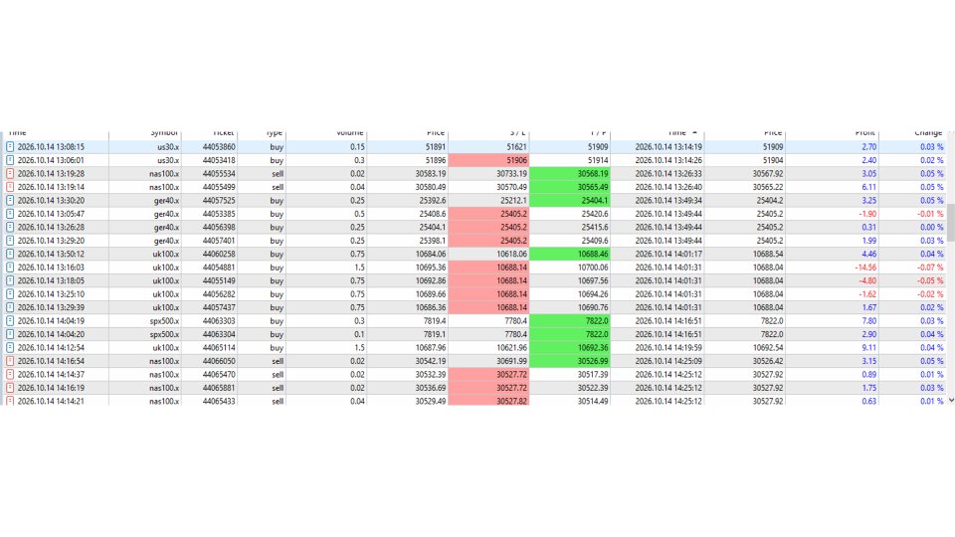The height and width of the screenshot is (537, 955).
Task: Click the close time 2026.10.14 14:19:59
Action: coord(668,348)
